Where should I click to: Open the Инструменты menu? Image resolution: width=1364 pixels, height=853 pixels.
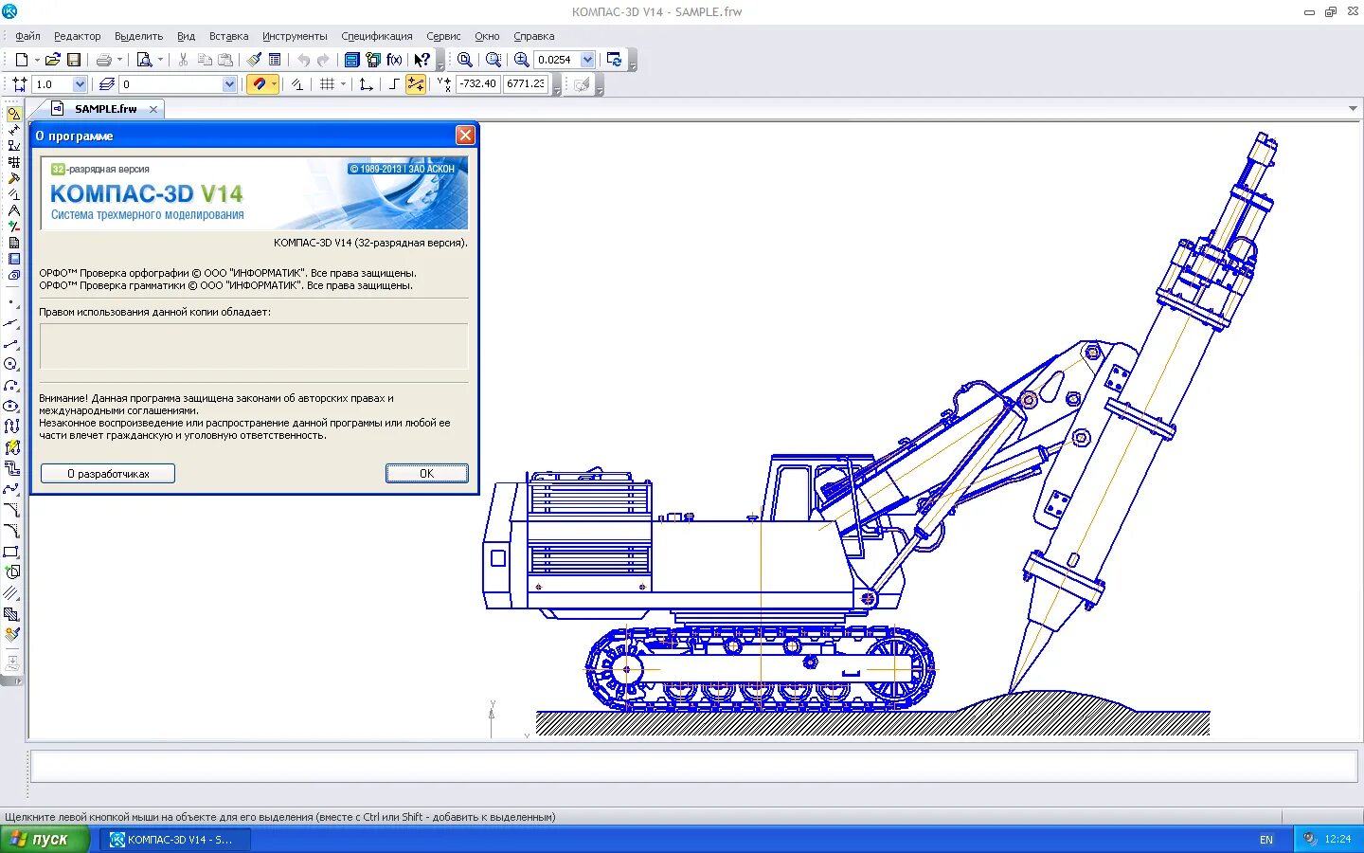point(295,36)
